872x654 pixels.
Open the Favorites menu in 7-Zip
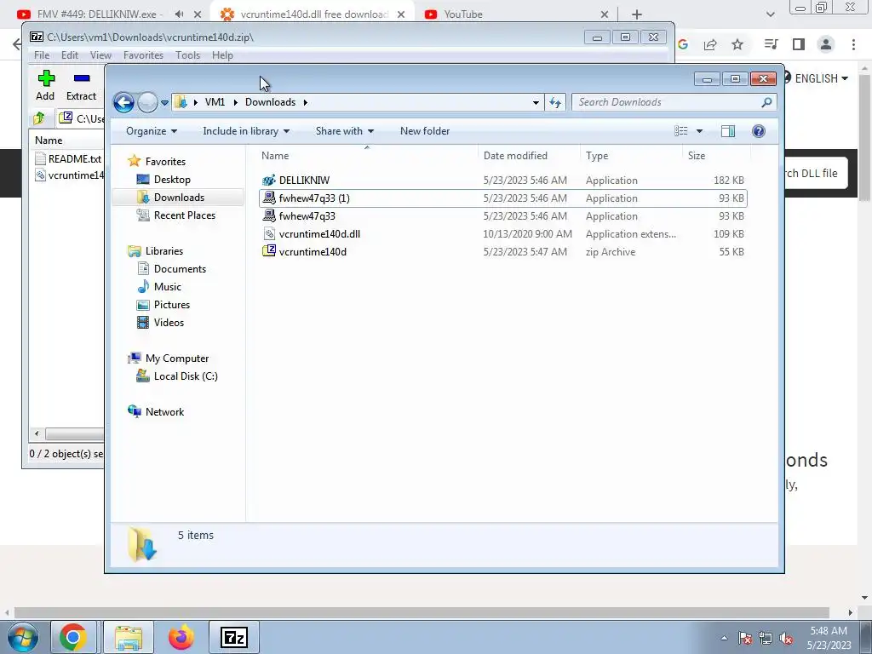[143, 55]
